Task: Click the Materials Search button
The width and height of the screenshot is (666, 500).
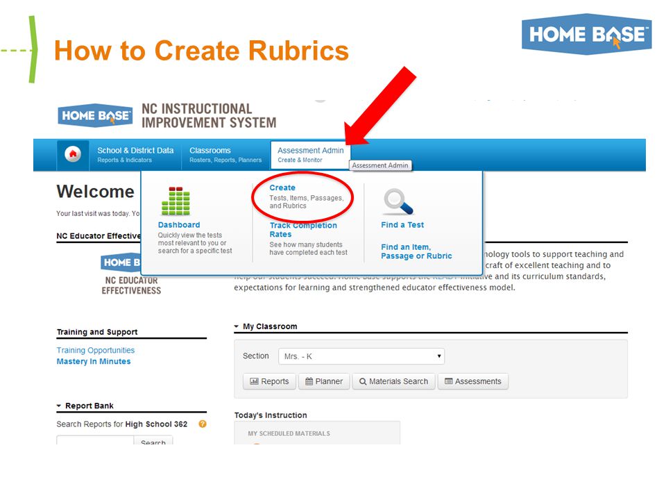Action: pos(394,381)
